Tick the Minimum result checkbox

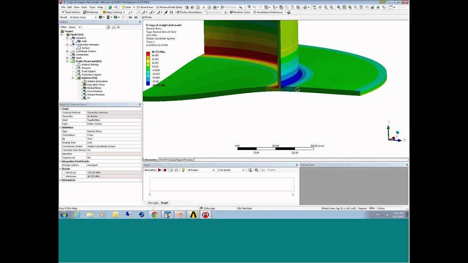(63, 172)
